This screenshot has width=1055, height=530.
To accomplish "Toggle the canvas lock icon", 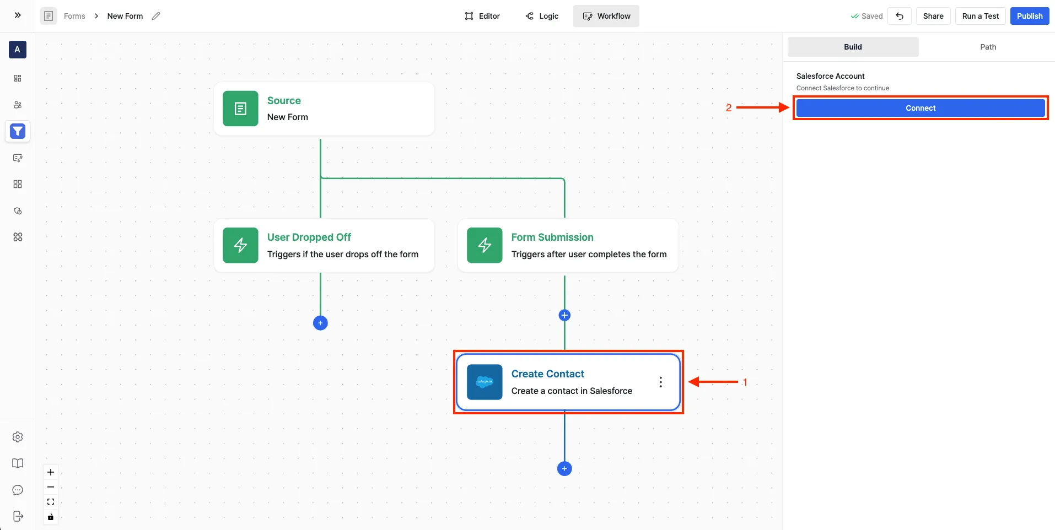I will point(50,517).
